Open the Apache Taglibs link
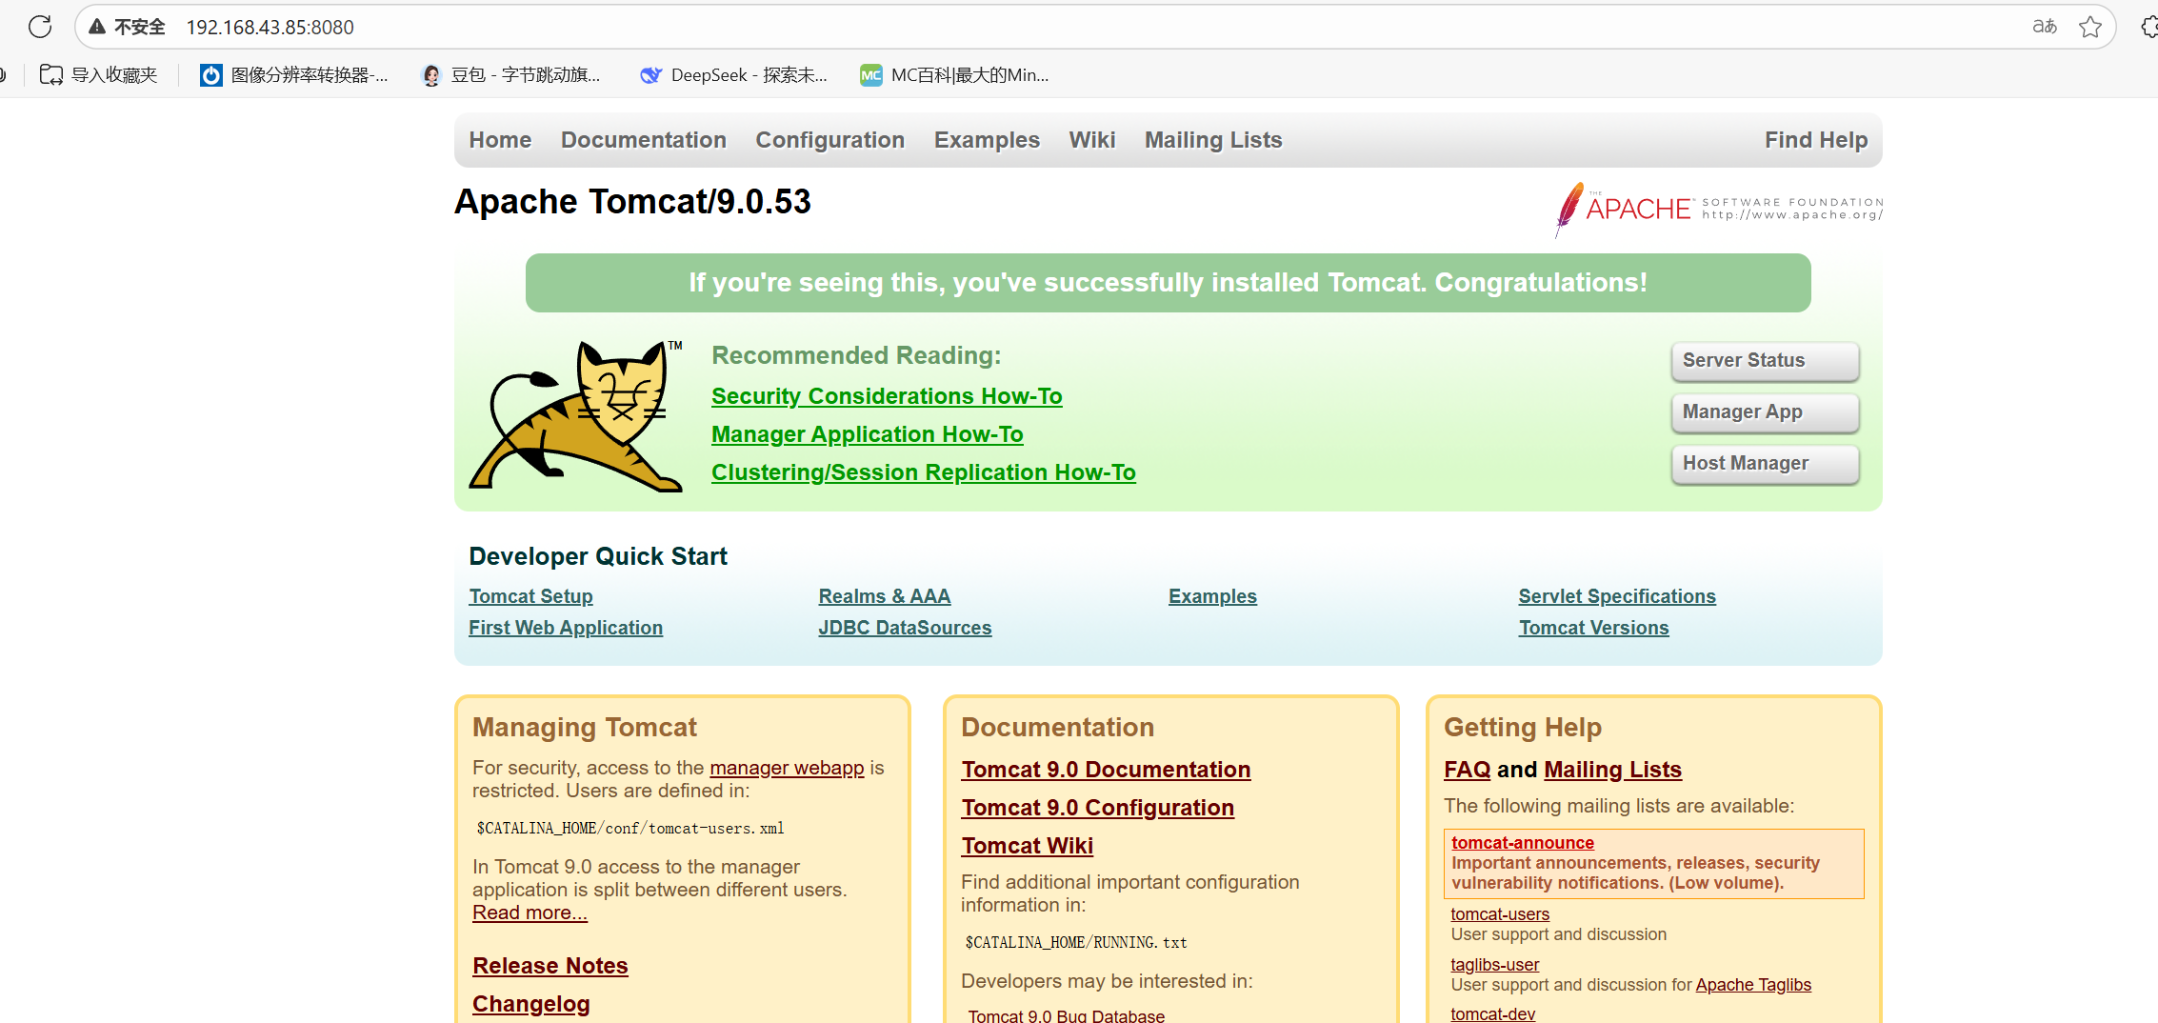Viewport: 2158px width, 1023px height. pos(1753,985)
